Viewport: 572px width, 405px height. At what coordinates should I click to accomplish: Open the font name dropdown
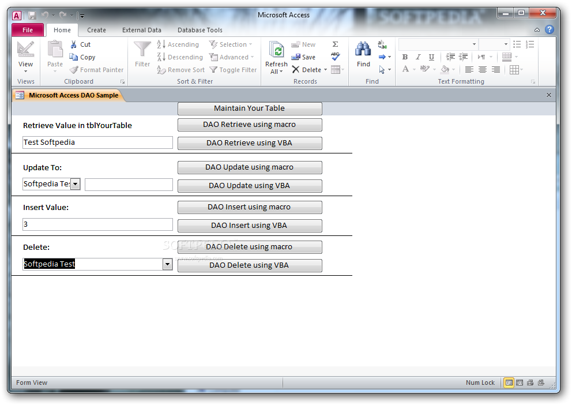(x=474, y=44)
